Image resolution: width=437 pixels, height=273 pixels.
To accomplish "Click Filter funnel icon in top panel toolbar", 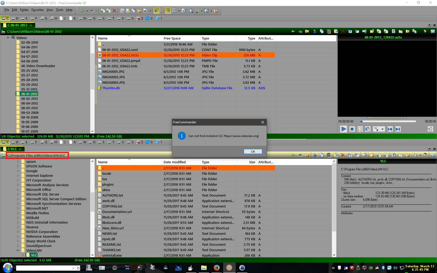I will click(425, 31).
